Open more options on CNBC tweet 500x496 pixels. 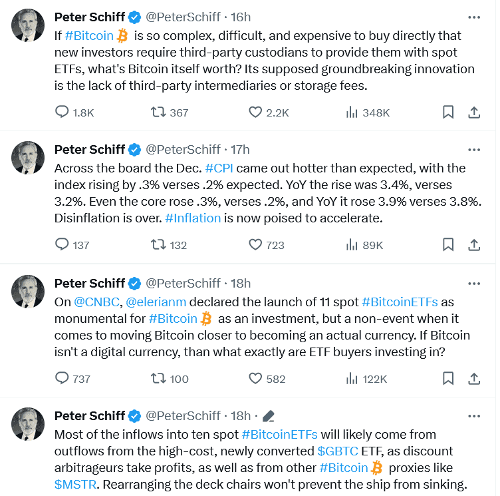pos(474,283)
